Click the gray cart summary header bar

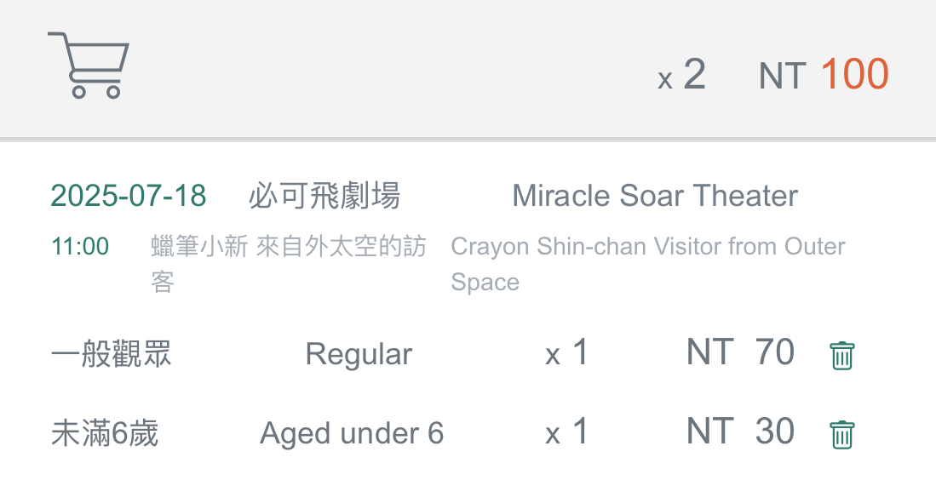[468, 69]
